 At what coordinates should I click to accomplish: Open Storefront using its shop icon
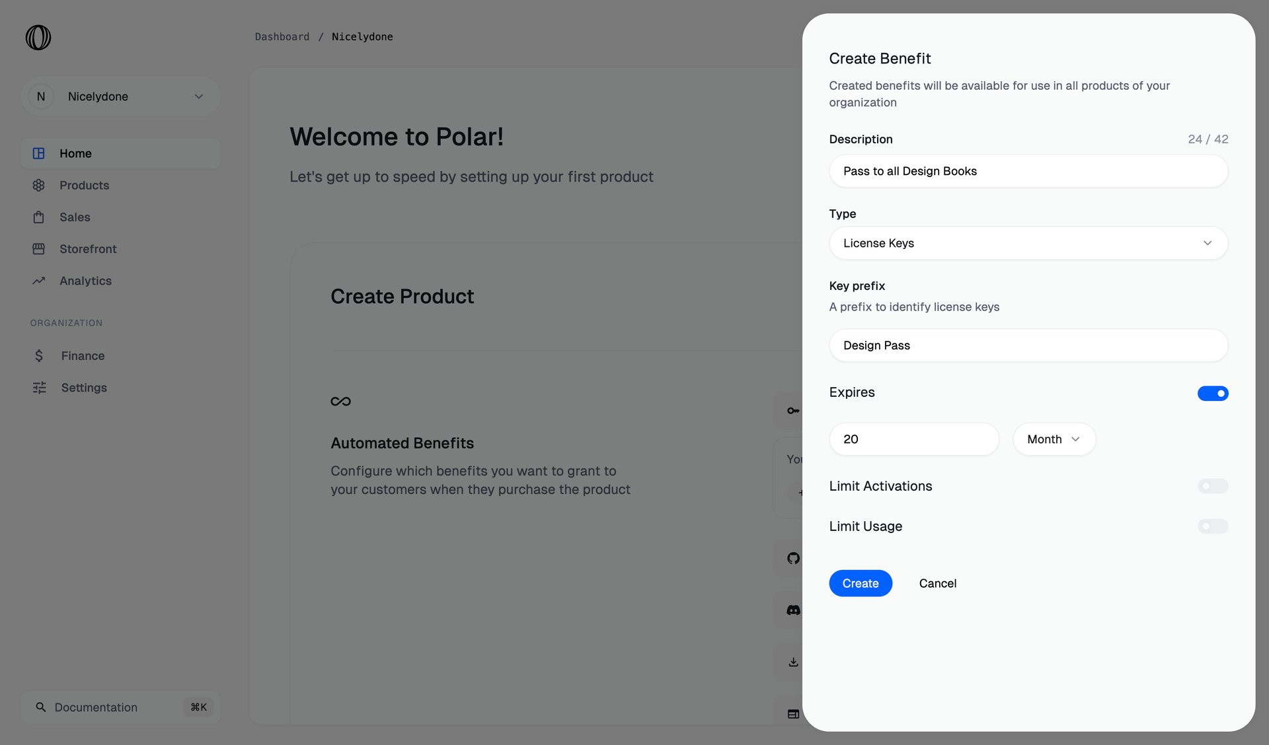[39, 248]
